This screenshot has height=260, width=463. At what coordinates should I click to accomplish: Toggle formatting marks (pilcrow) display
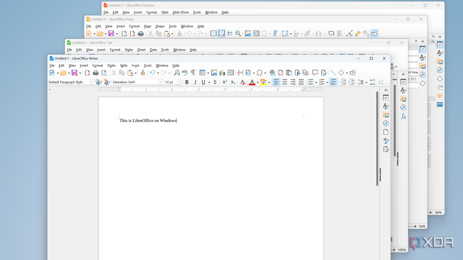point(193,73)
